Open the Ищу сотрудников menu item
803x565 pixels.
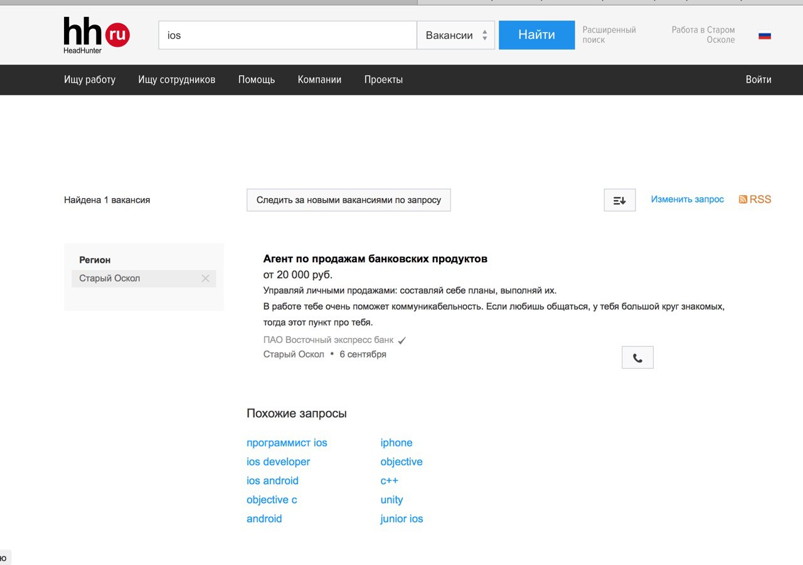click(177, 80)
